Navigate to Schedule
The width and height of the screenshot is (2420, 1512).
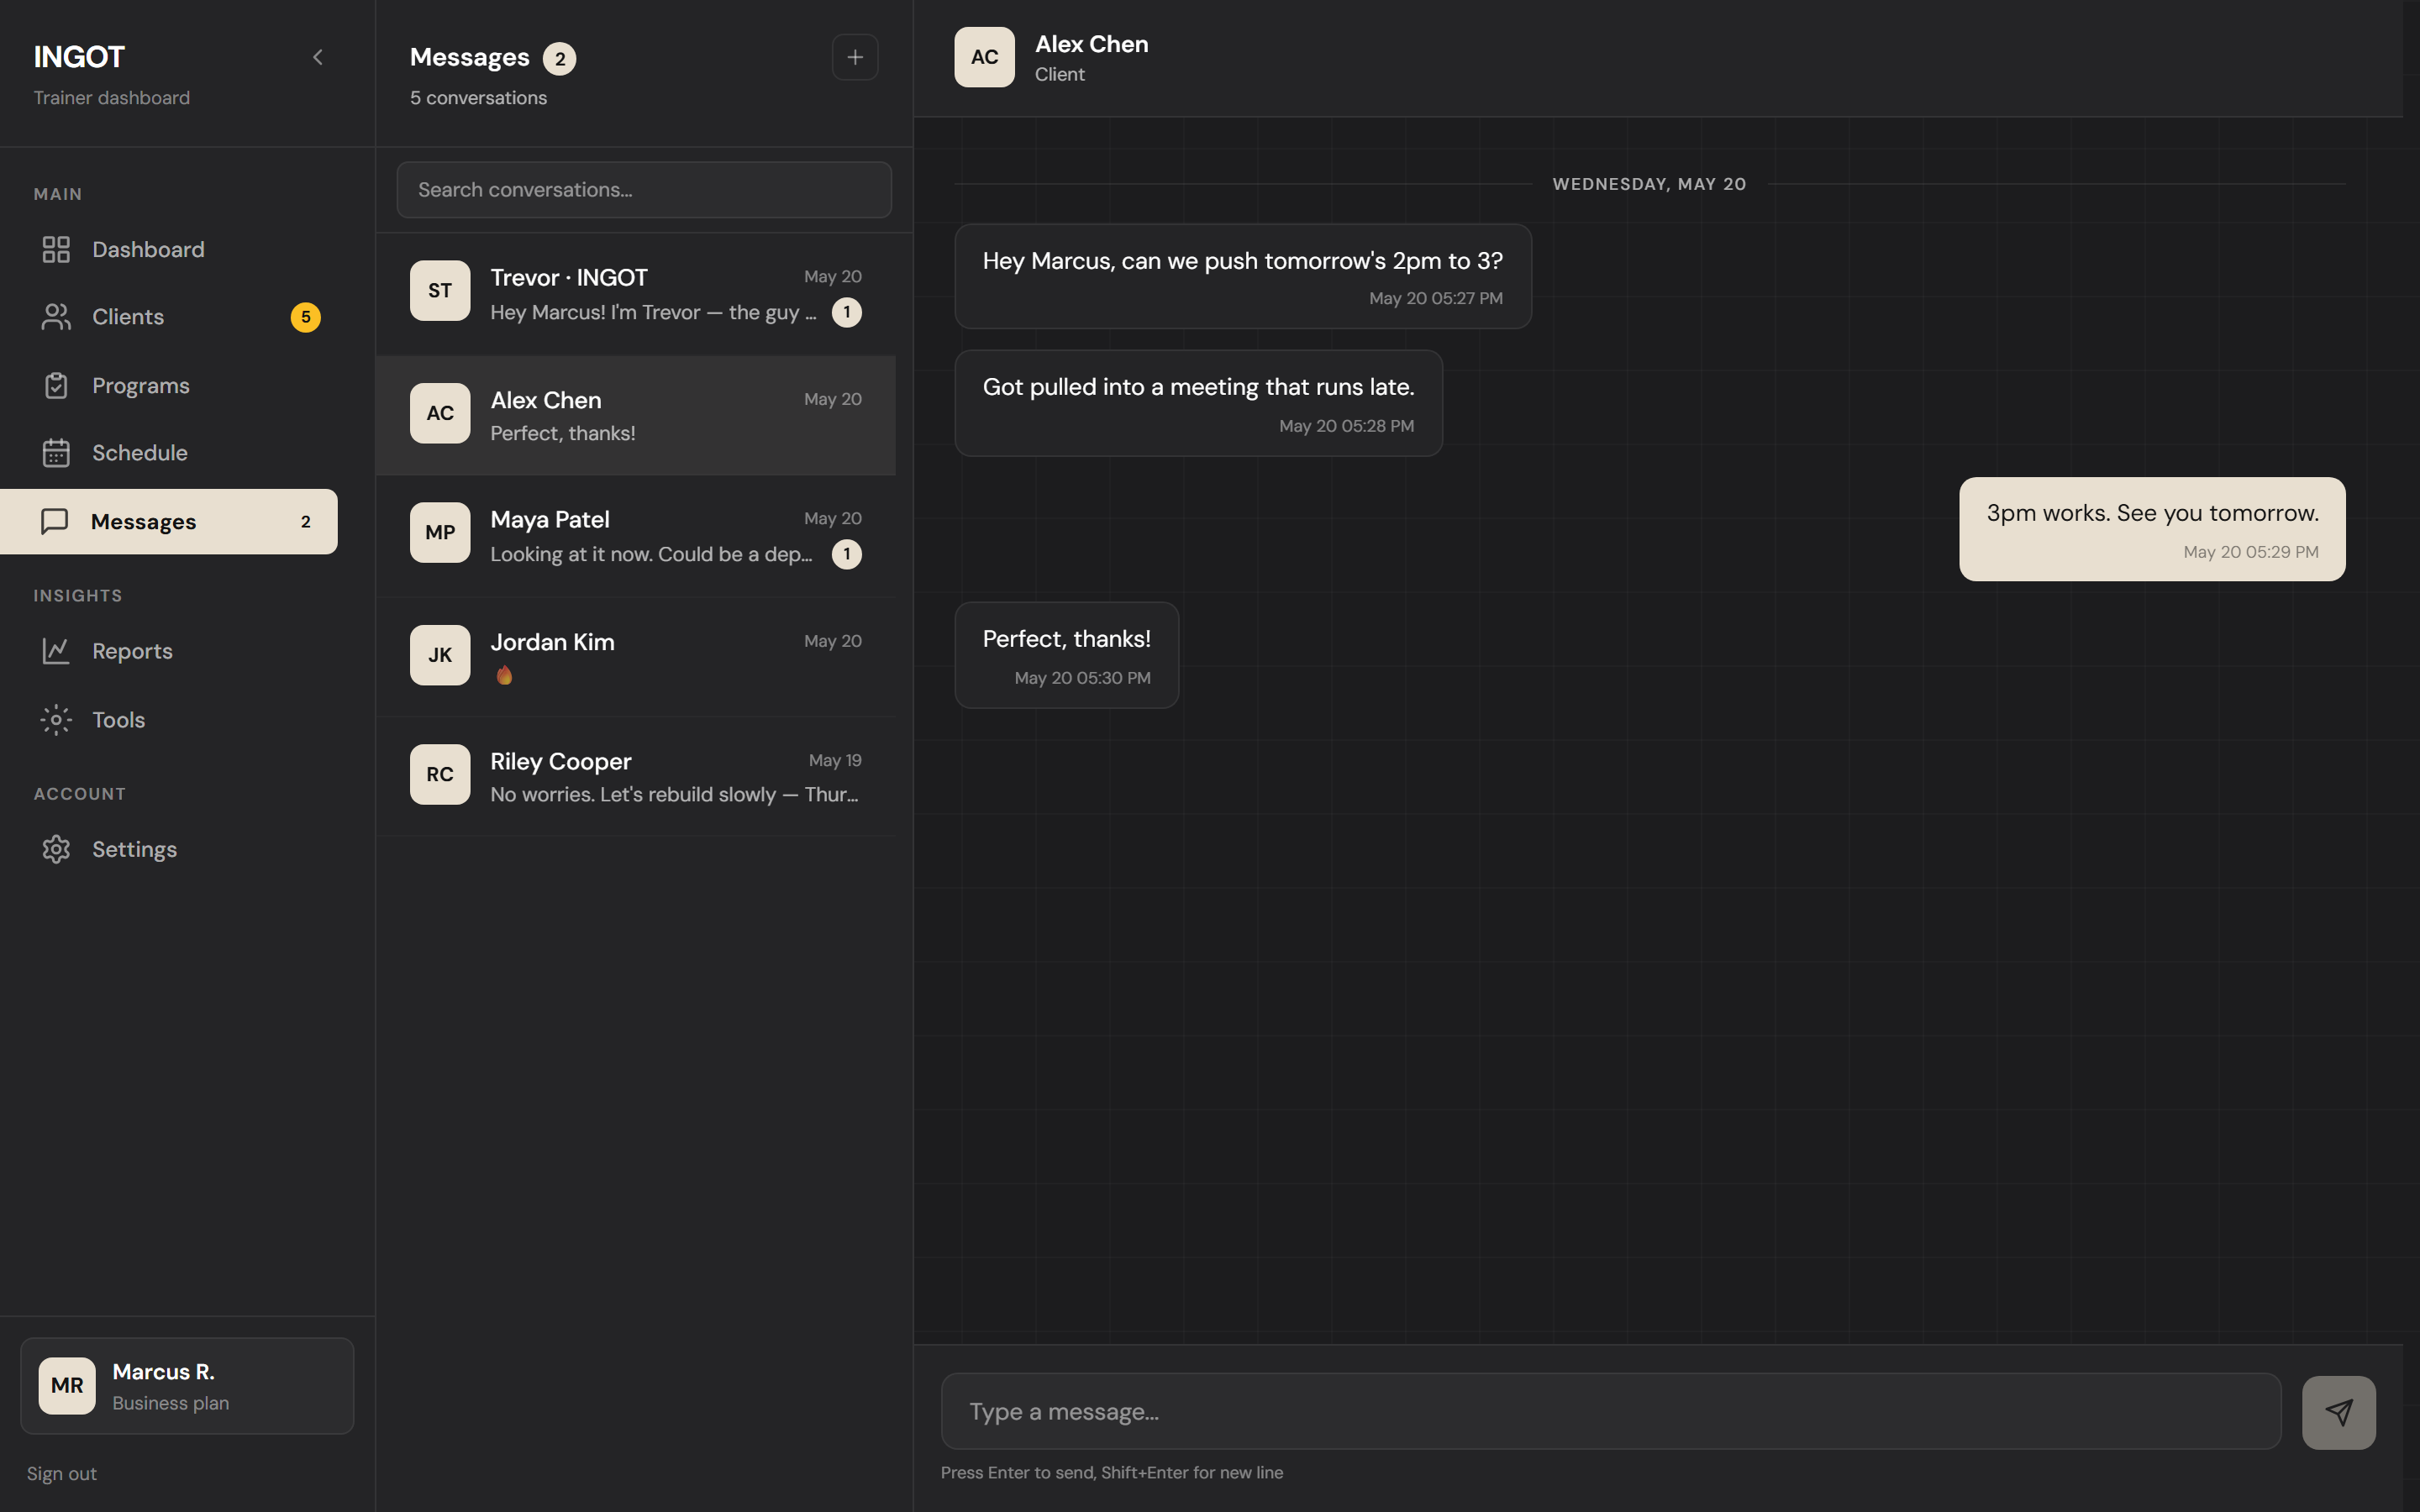tap(169, 453)
